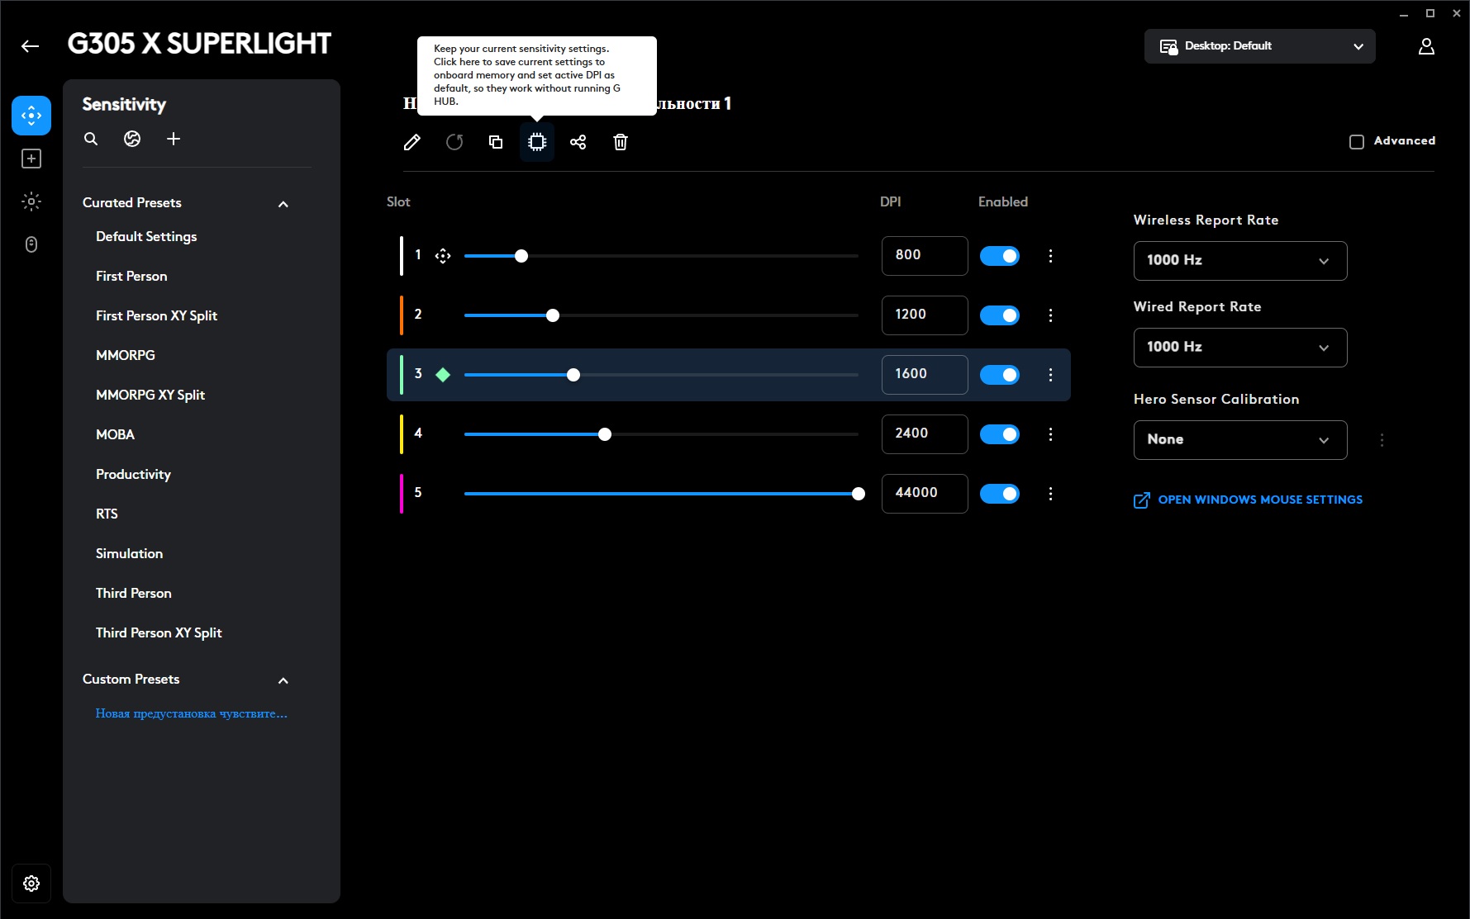Viewport: 1470px width, 919px height.
Task: Click the slot 3 DPI slider handle
Action: pos(573,375)
